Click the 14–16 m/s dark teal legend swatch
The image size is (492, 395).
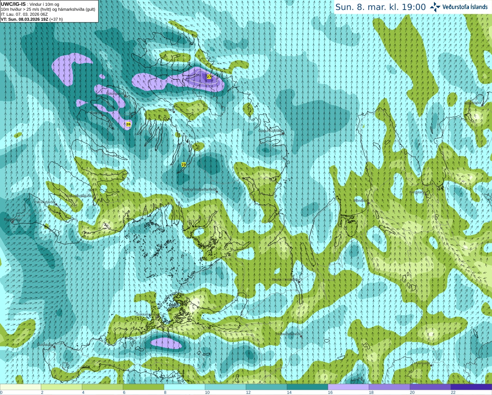(307, 387)
